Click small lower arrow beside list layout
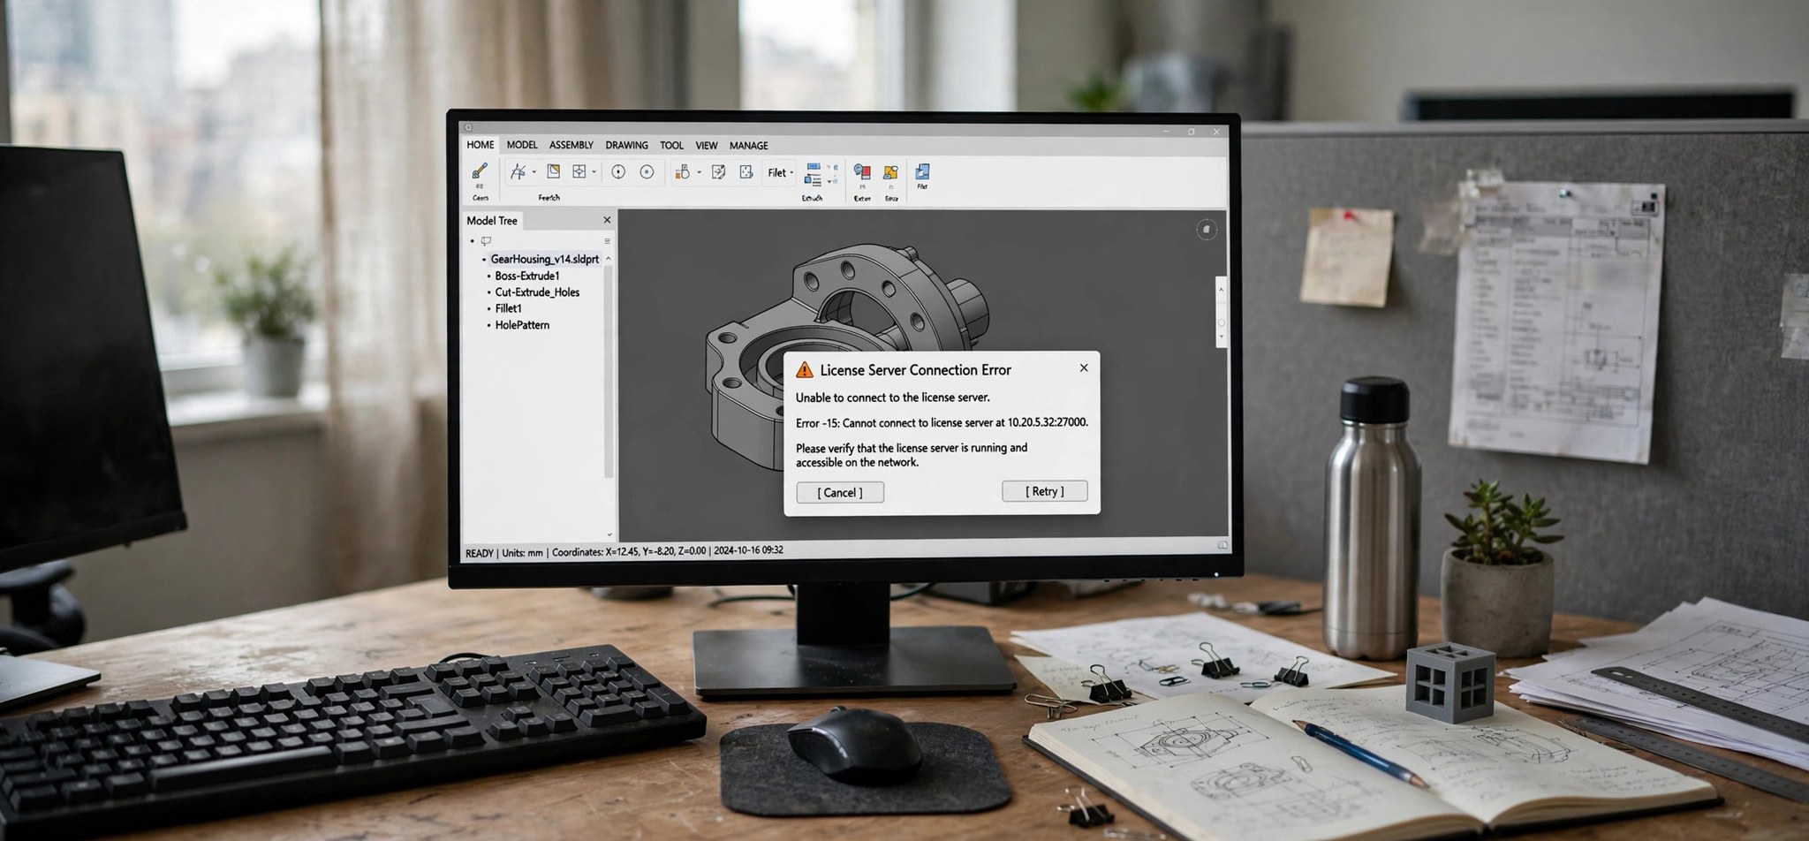This screenshot has width=1809, height=841. click(x=830, y=181)
